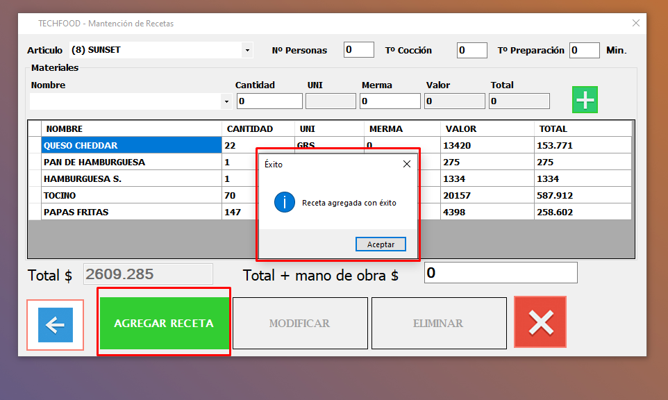
Task: Click the Nº Personas input field
Action: coord(358,50)
